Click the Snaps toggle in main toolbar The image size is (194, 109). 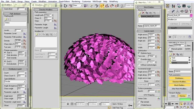pyautogui.click(x=102, y=6)
